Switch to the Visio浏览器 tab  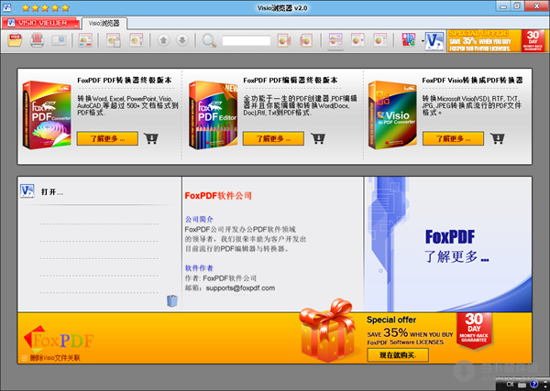[104, 24]
